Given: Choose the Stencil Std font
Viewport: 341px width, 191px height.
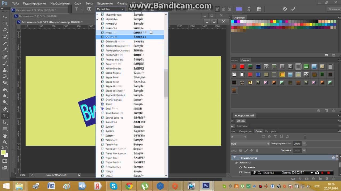Looking at the screenshot, I should [x=130, y=122].
